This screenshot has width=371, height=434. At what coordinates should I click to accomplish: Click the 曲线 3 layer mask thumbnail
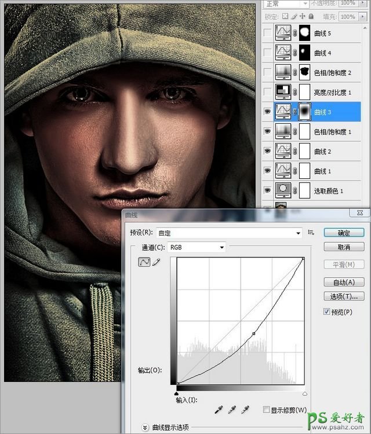click(304, 112)
